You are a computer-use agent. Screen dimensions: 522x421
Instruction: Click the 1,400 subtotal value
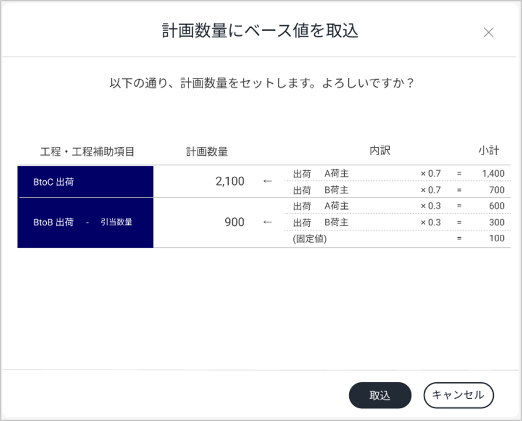[493, 173]
